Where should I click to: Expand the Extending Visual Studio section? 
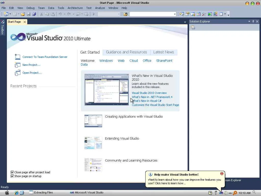(122, 139)
